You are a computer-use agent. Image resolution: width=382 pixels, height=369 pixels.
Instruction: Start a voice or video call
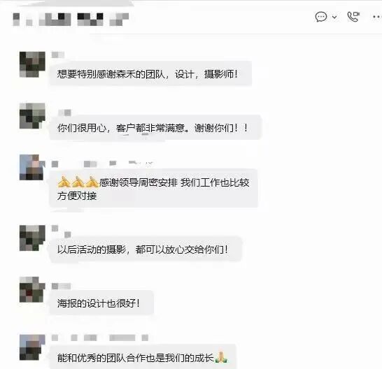353,17
